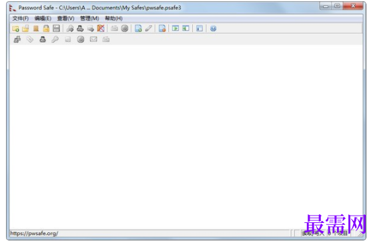Click the New database toolbar icon
The height and width of the screenshot is (245, 379).
[x=16, y=29]
